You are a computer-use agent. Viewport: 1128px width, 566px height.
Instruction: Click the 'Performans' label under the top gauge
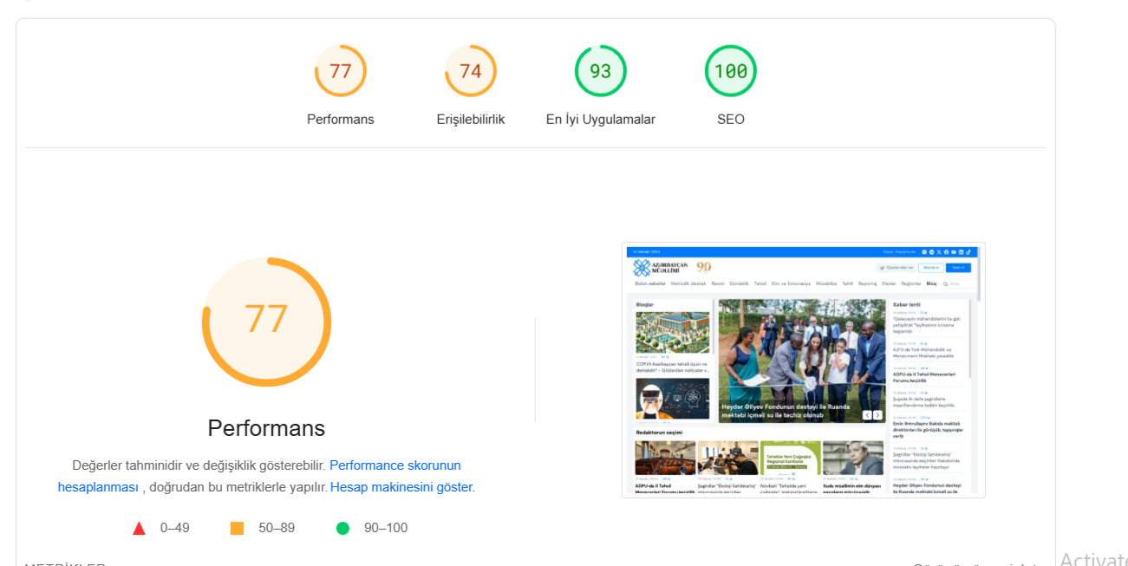tap(340, 120)
